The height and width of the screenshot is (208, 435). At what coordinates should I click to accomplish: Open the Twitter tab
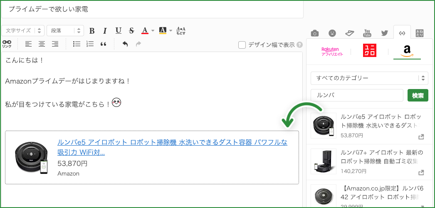click(385, 33)
